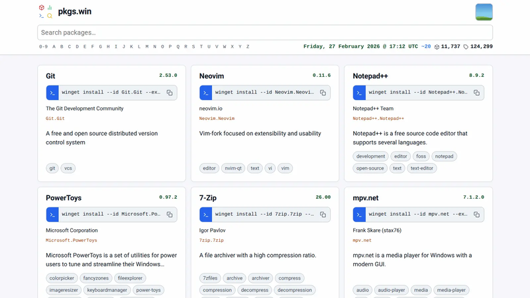Copy the PowerToys winget install command

[x=170, y=215]
